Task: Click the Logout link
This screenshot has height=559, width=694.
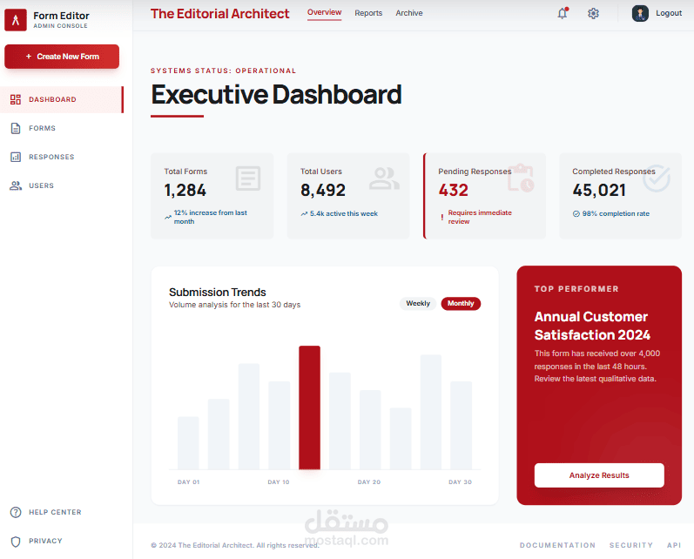Action: (669, 13)
